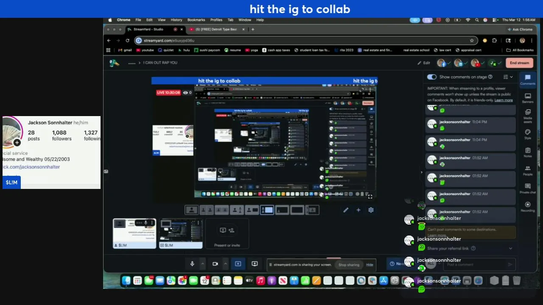Open the Notes panel
The image size is (543, 305).
pos(528,152)
